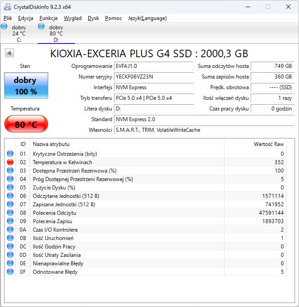Open the Pomoc menu
This screenshot has width=299, height=307.
114,18
